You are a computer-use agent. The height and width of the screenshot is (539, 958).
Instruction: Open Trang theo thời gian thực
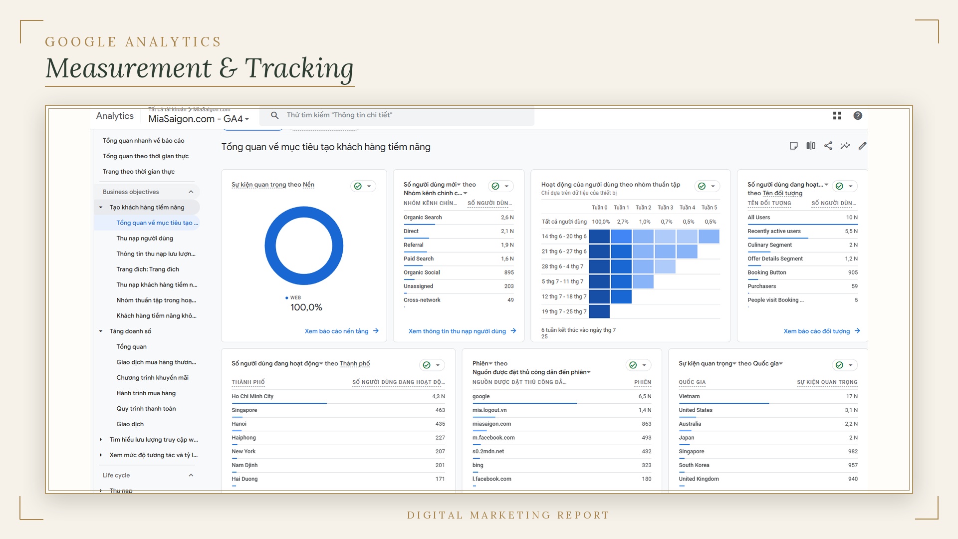coord(139,172)
